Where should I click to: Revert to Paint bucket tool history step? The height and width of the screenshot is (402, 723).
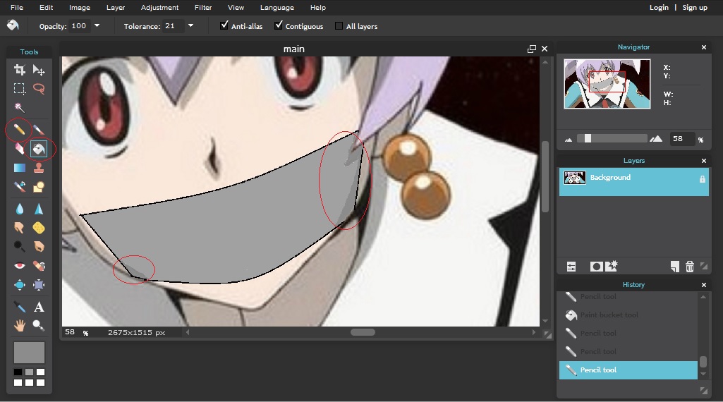[628, 315]
